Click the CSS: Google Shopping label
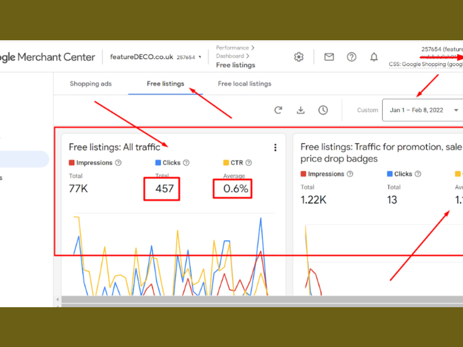 pyautogui.click(x=426, y=64)
